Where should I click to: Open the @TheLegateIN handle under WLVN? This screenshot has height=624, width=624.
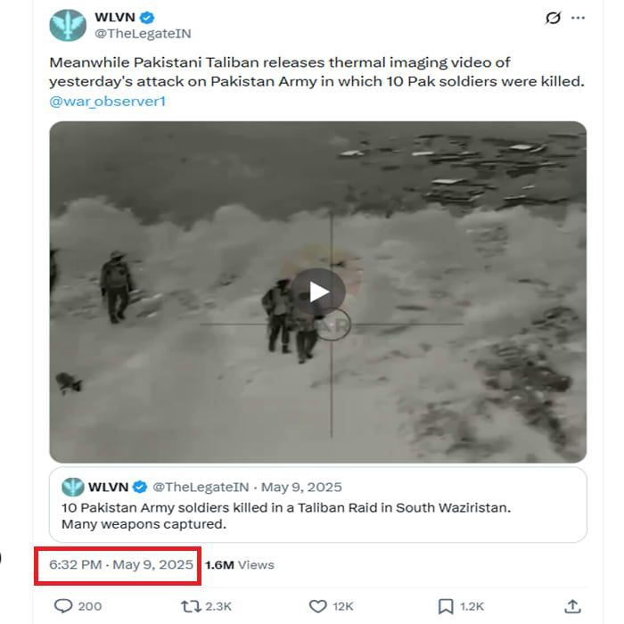143,34
